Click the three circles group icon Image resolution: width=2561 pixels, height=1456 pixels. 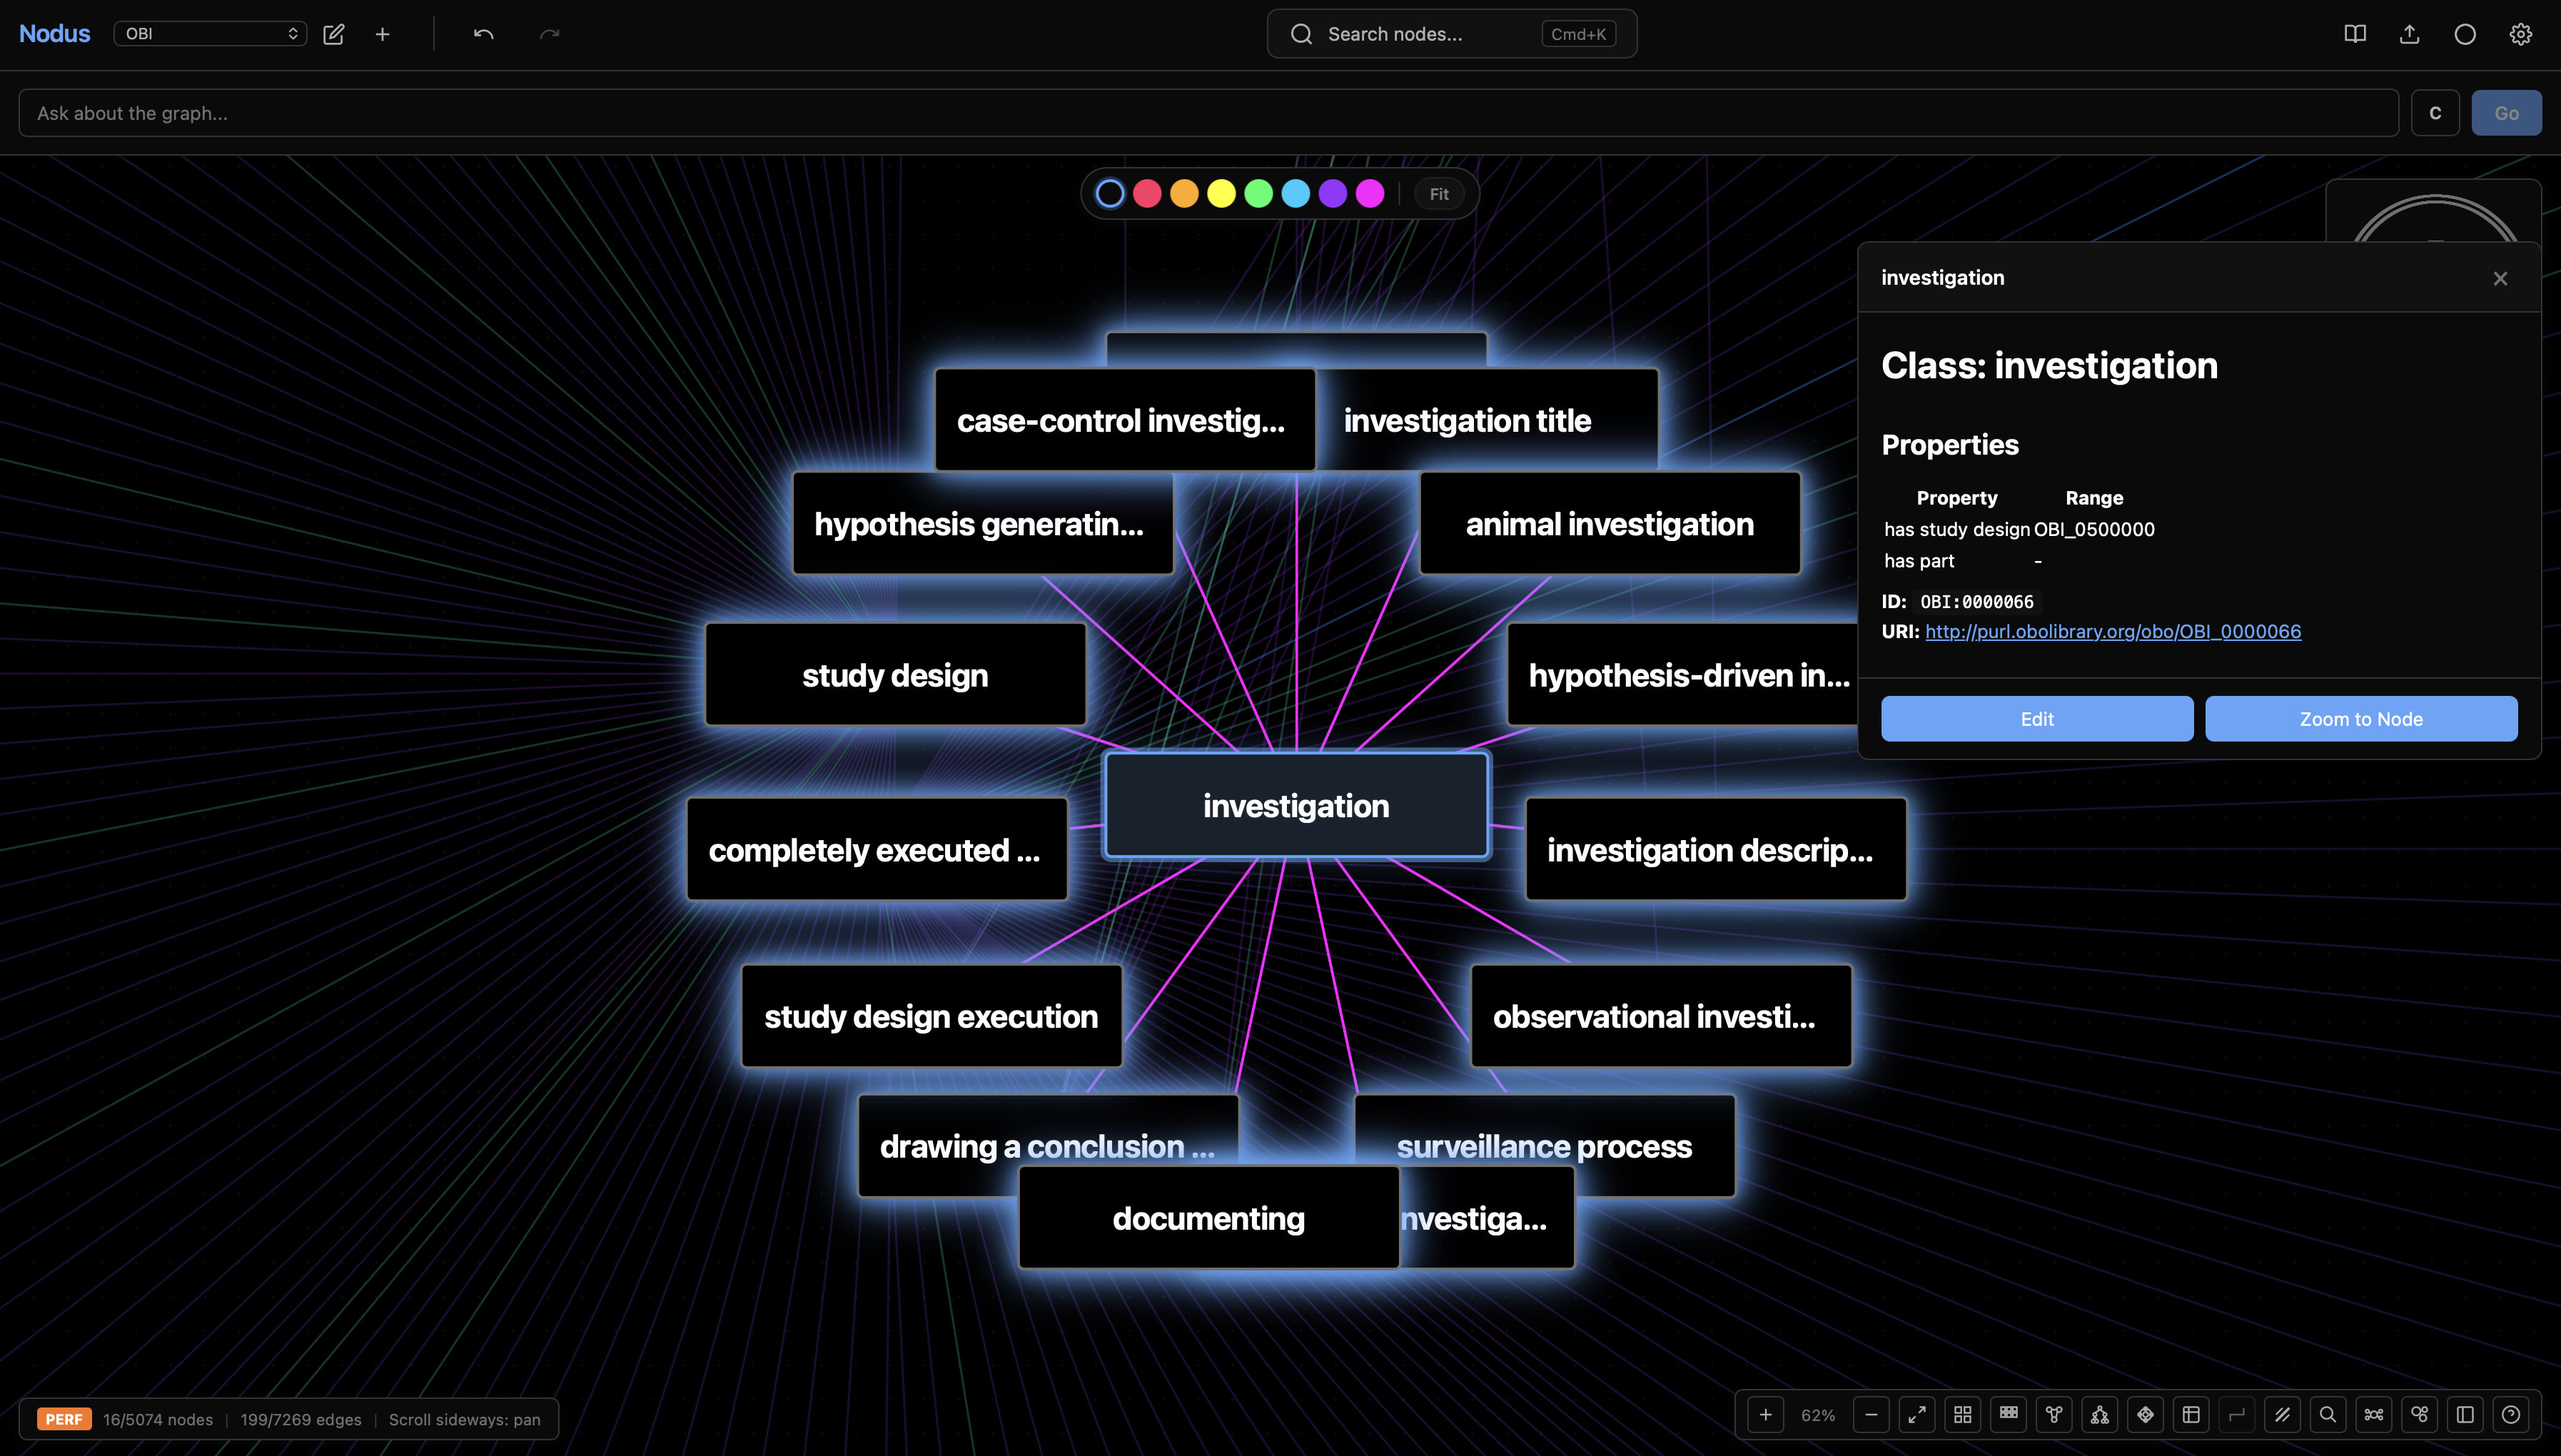coord(2419,1415)
